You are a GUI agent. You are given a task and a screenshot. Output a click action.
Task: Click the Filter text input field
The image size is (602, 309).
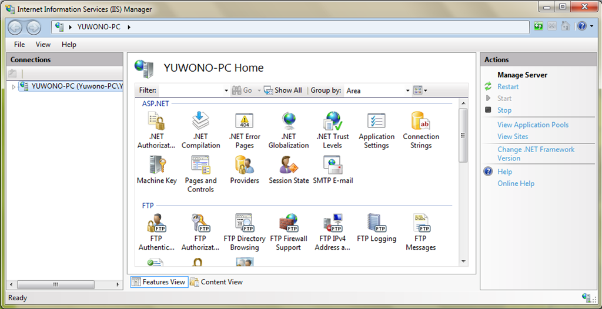click(x=191, y=90)
